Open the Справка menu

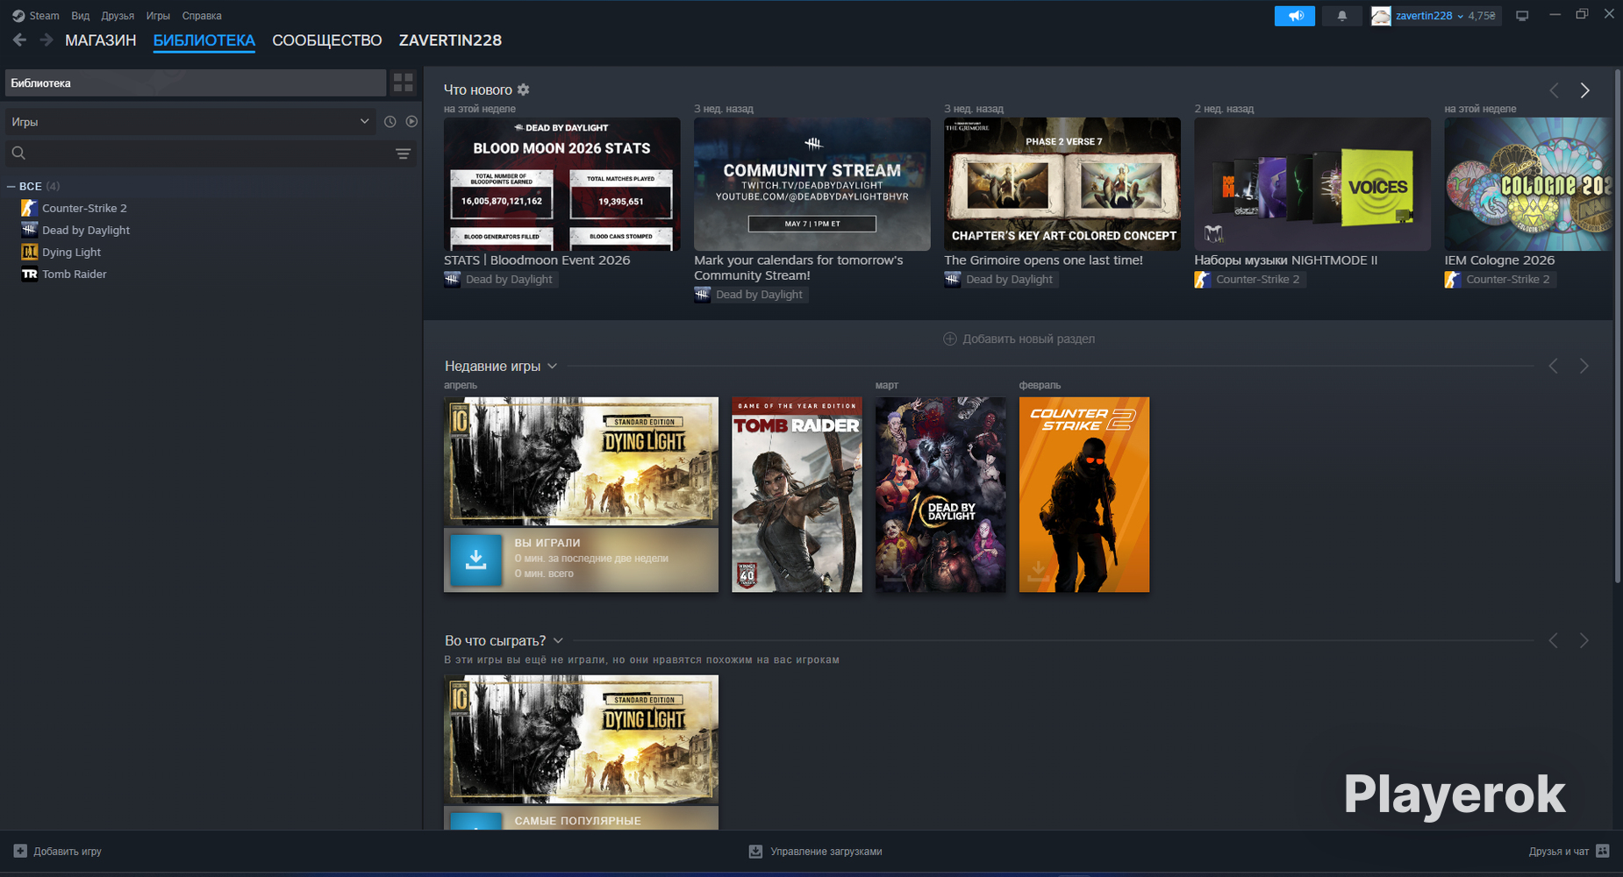tap(202, 16)
